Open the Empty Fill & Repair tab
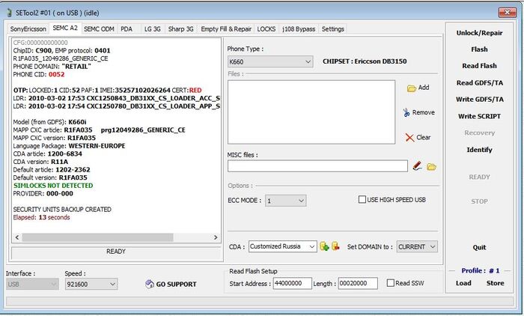 point(226,29)
